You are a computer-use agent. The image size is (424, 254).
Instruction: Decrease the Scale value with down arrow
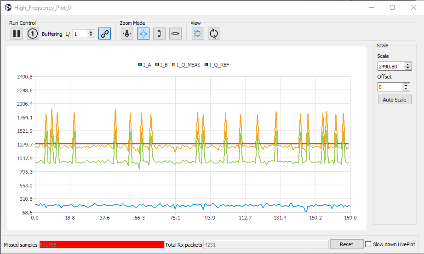408,68
